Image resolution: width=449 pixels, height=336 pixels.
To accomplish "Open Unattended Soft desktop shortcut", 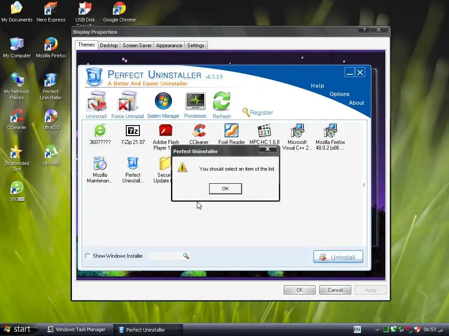I will pos(17,158).
